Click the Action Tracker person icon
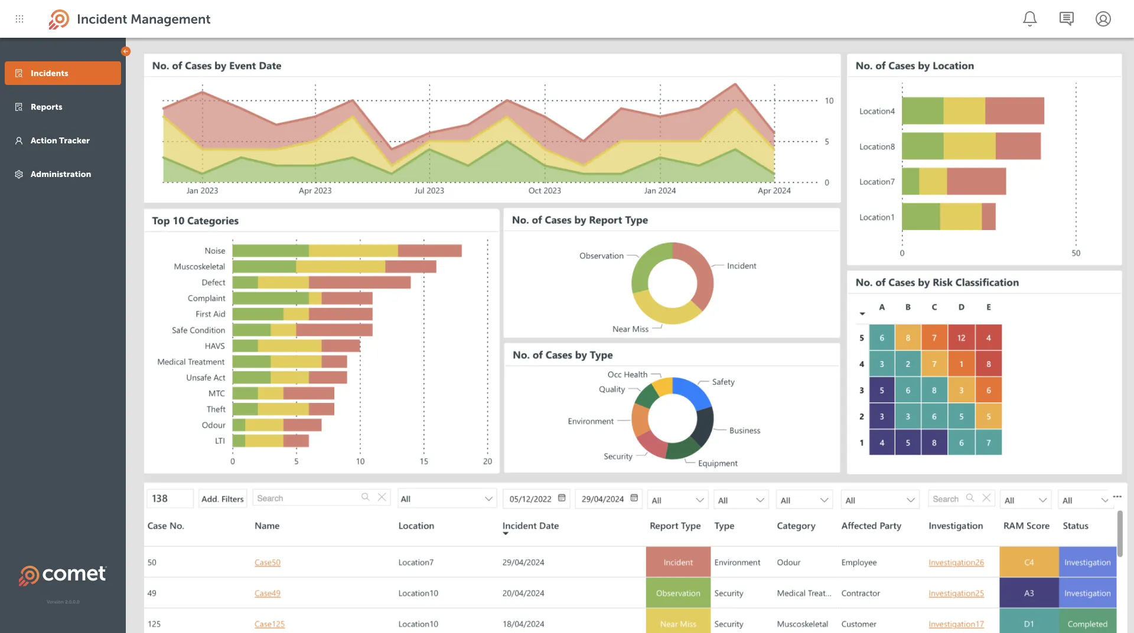The height and width of the screenshot is (633, 1134). [19, 140]
